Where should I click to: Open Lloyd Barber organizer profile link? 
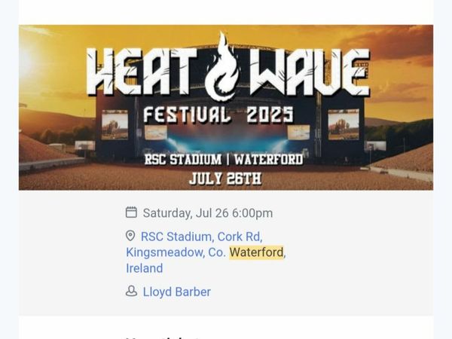pyautogui.click(x=177, y=292)
